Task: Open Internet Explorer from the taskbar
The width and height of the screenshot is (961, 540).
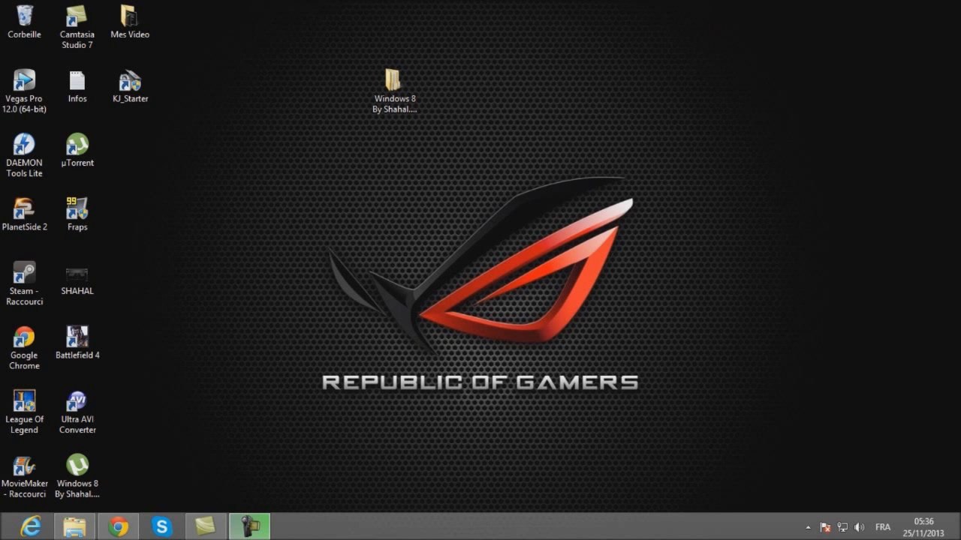Action: point(31,526)
